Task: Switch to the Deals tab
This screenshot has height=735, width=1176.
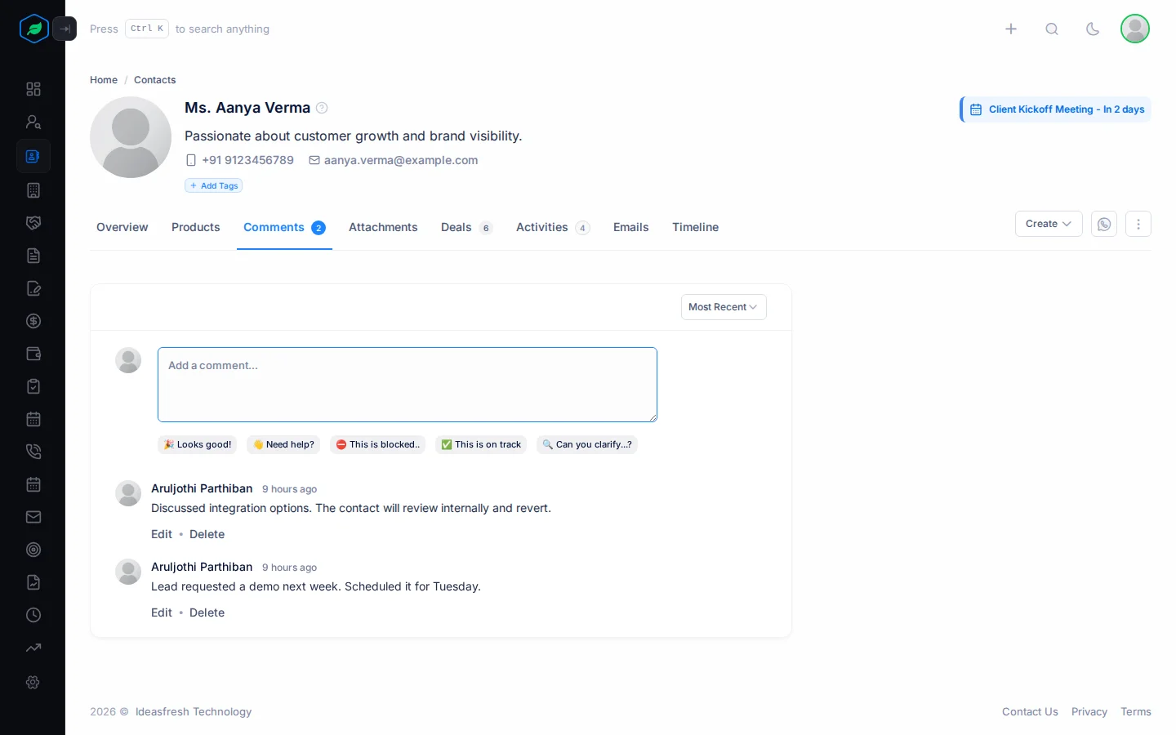Action: [x=466, y=227]
